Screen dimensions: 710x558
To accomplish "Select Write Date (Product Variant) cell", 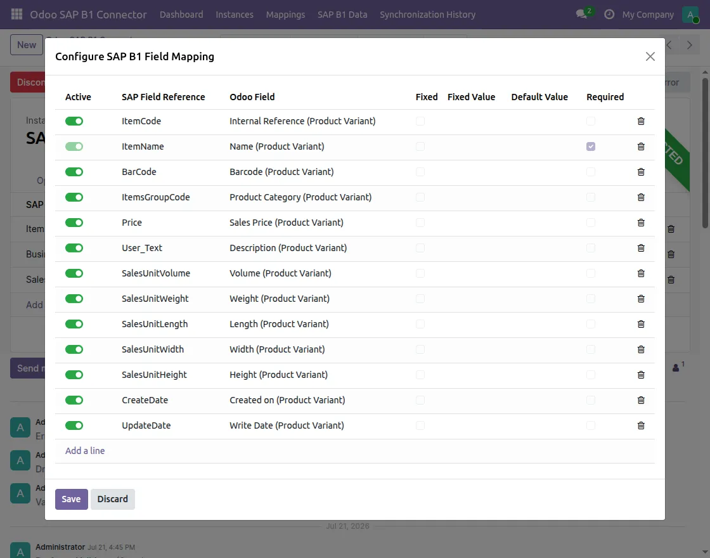I will 287,425.
